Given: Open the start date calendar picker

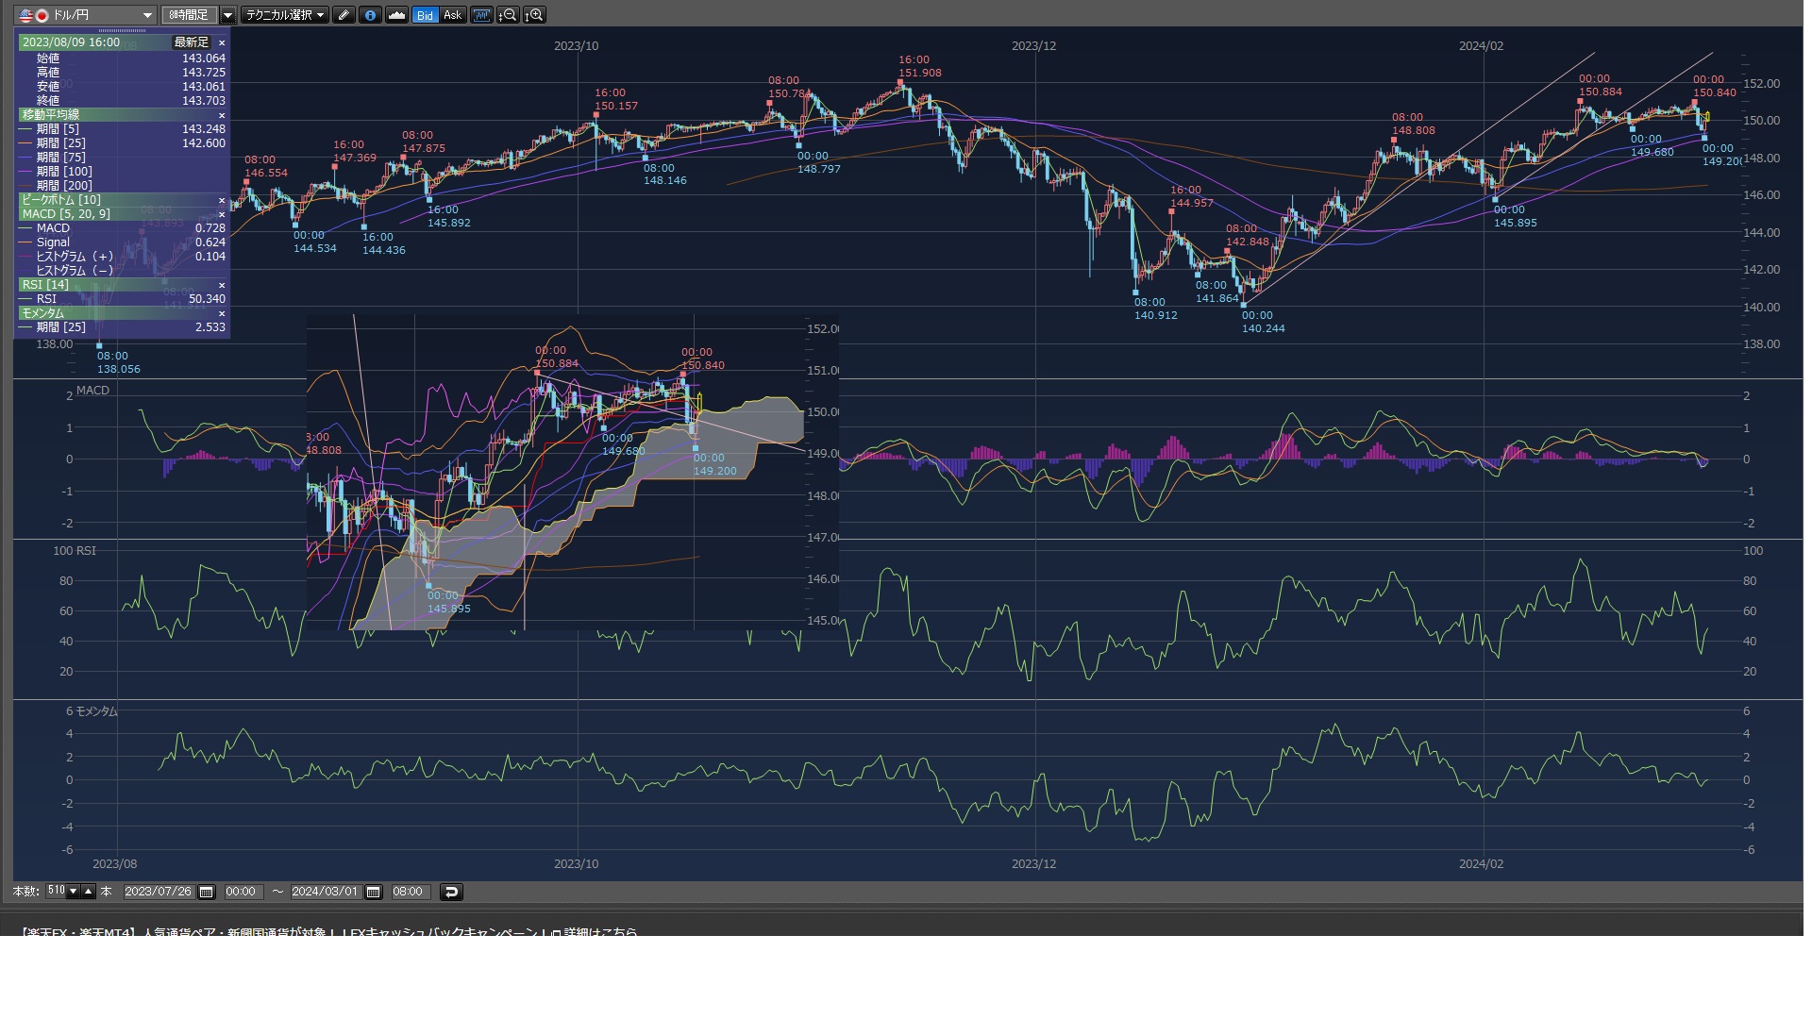Looking at the screenshot, I should point(207,892).
